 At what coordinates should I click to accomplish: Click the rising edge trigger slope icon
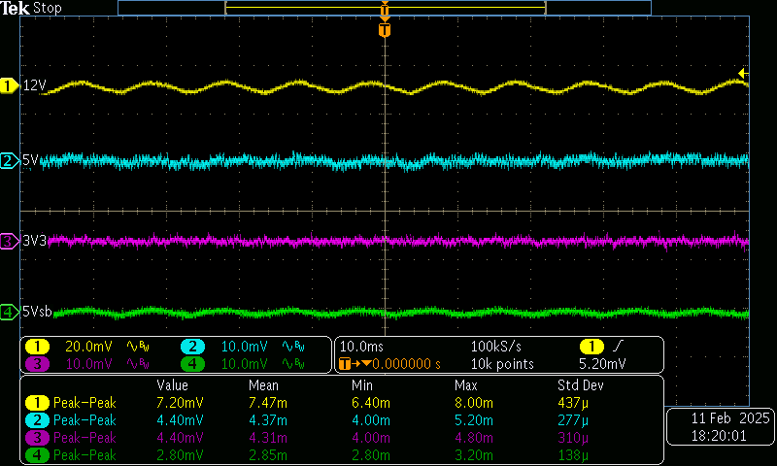tap(619, 346)
